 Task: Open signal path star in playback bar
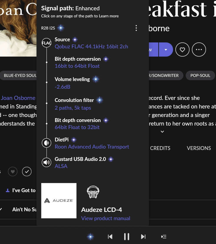point(90,237)
